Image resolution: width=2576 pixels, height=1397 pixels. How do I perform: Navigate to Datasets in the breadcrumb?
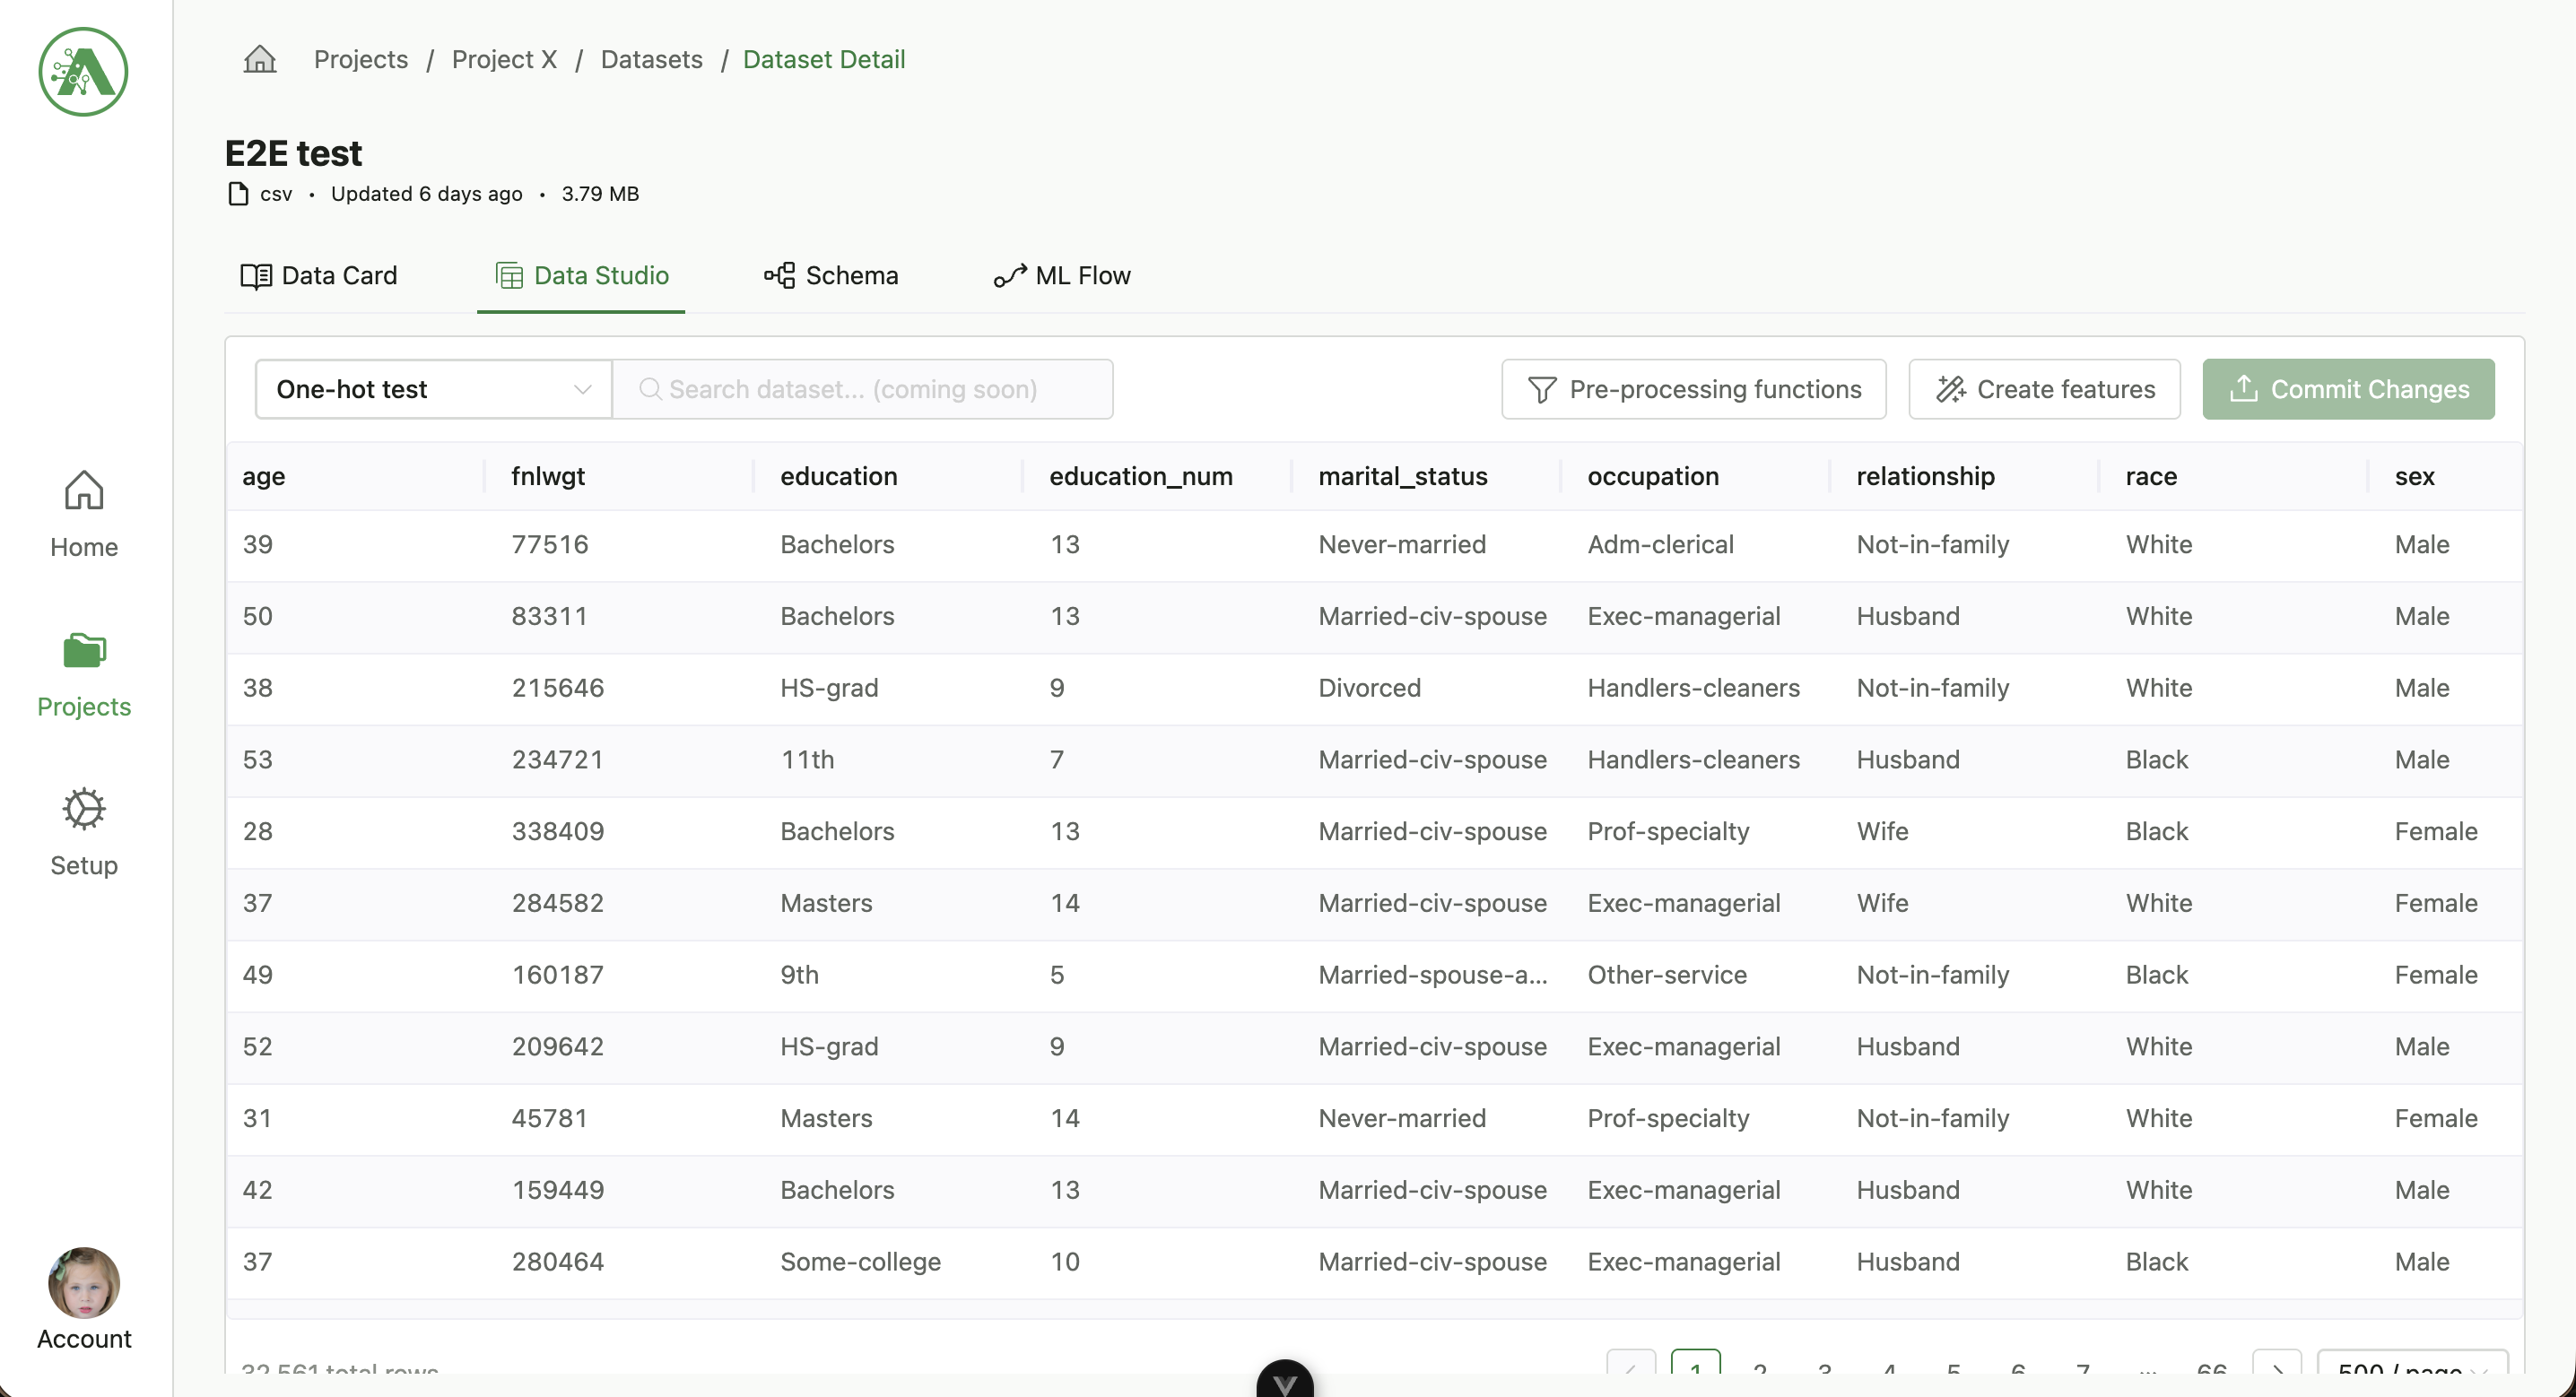coord(651,59)
